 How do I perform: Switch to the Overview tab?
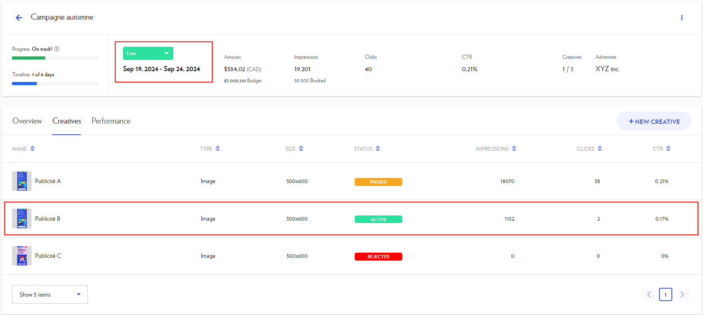(x=27, y=121)
